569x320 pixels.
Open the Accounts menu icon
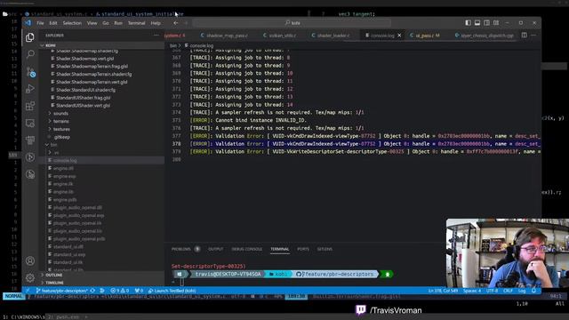(30, 260)
